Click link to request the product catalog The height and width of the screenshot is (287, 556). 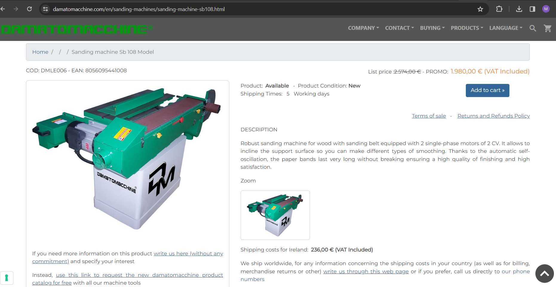pos(139,275)
